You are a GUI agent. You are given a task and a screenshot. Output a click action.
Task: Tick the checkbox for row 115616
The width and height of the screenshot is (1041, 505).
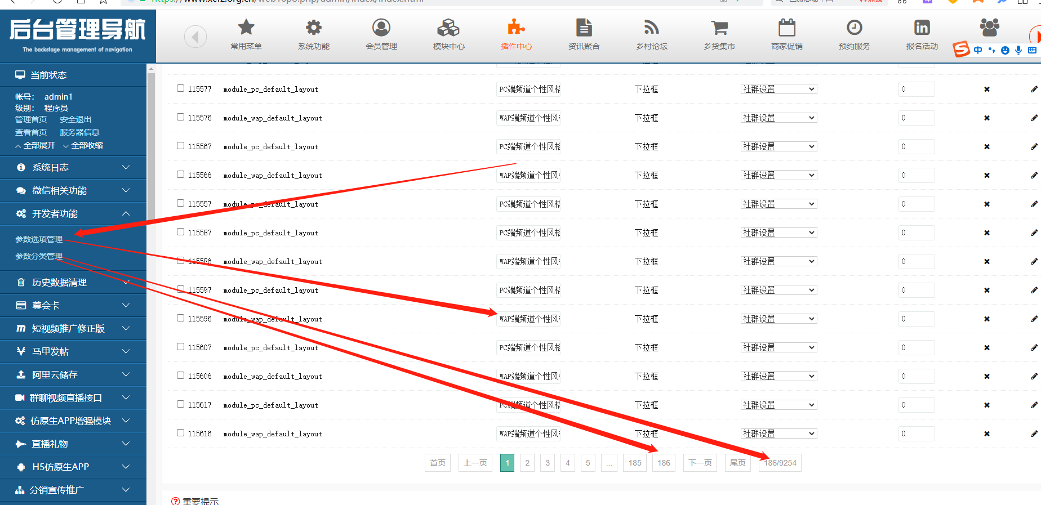[180, 433]
